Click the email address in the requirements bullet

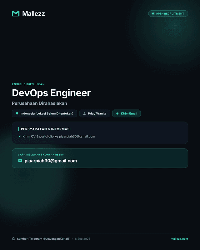pos(77,137)
